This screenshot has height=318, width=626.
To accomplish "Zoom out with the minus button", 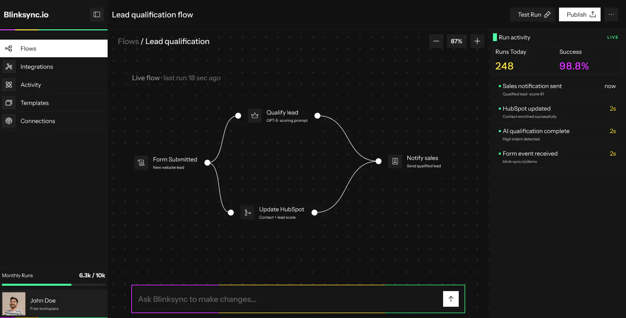I will (436, 42).
